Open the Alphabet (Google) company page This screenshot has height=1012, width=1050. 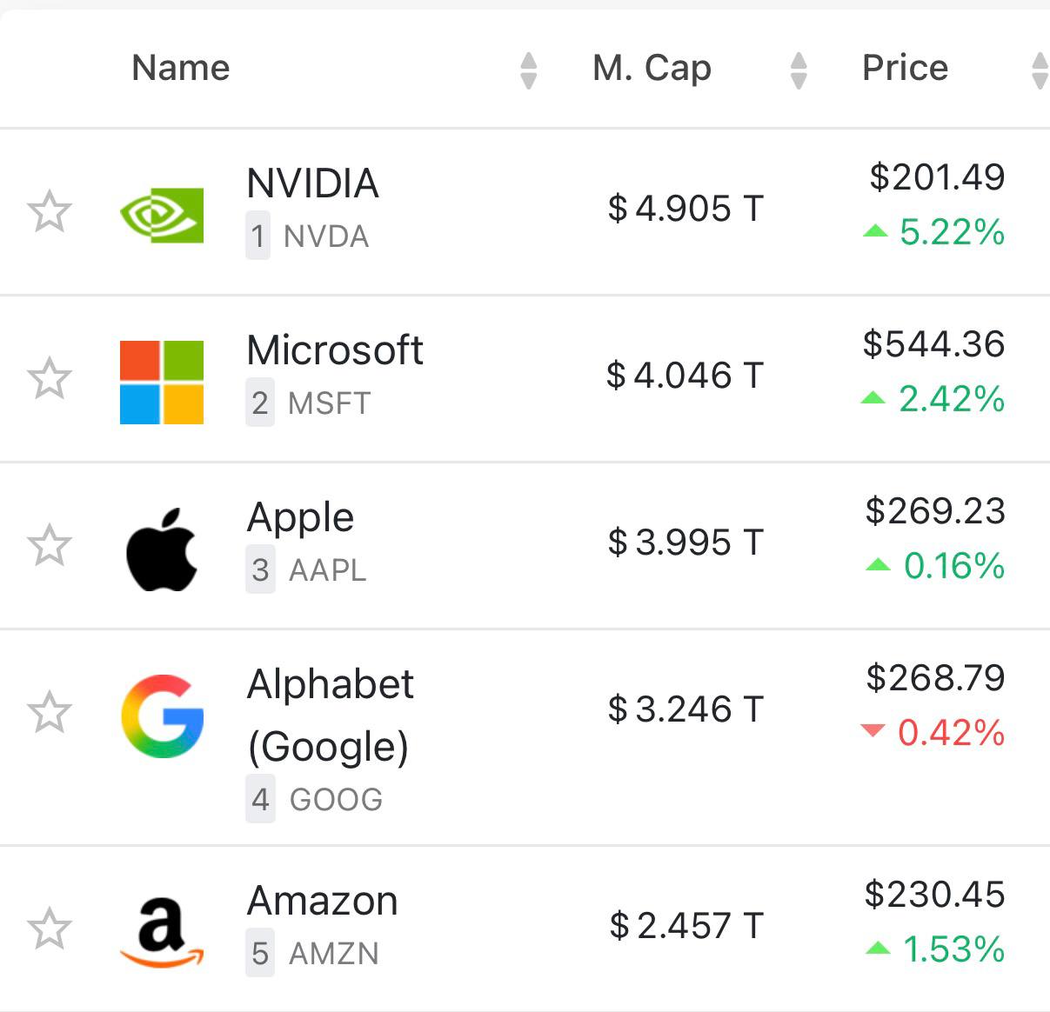pyautogui.click(x=330, y=715)
